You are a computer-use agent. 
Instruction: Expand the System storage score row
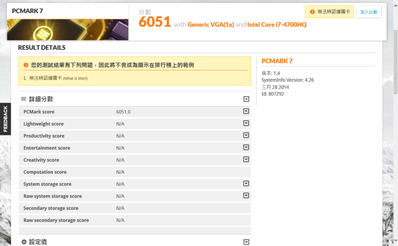[x=246, y=183]
